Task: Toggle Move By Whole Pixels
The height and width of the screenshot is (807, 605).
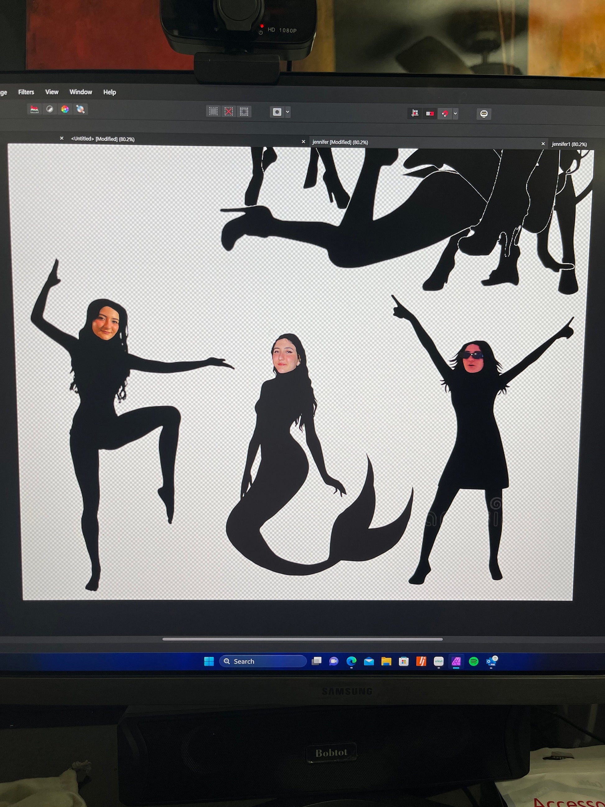Action: pos(430,114)
